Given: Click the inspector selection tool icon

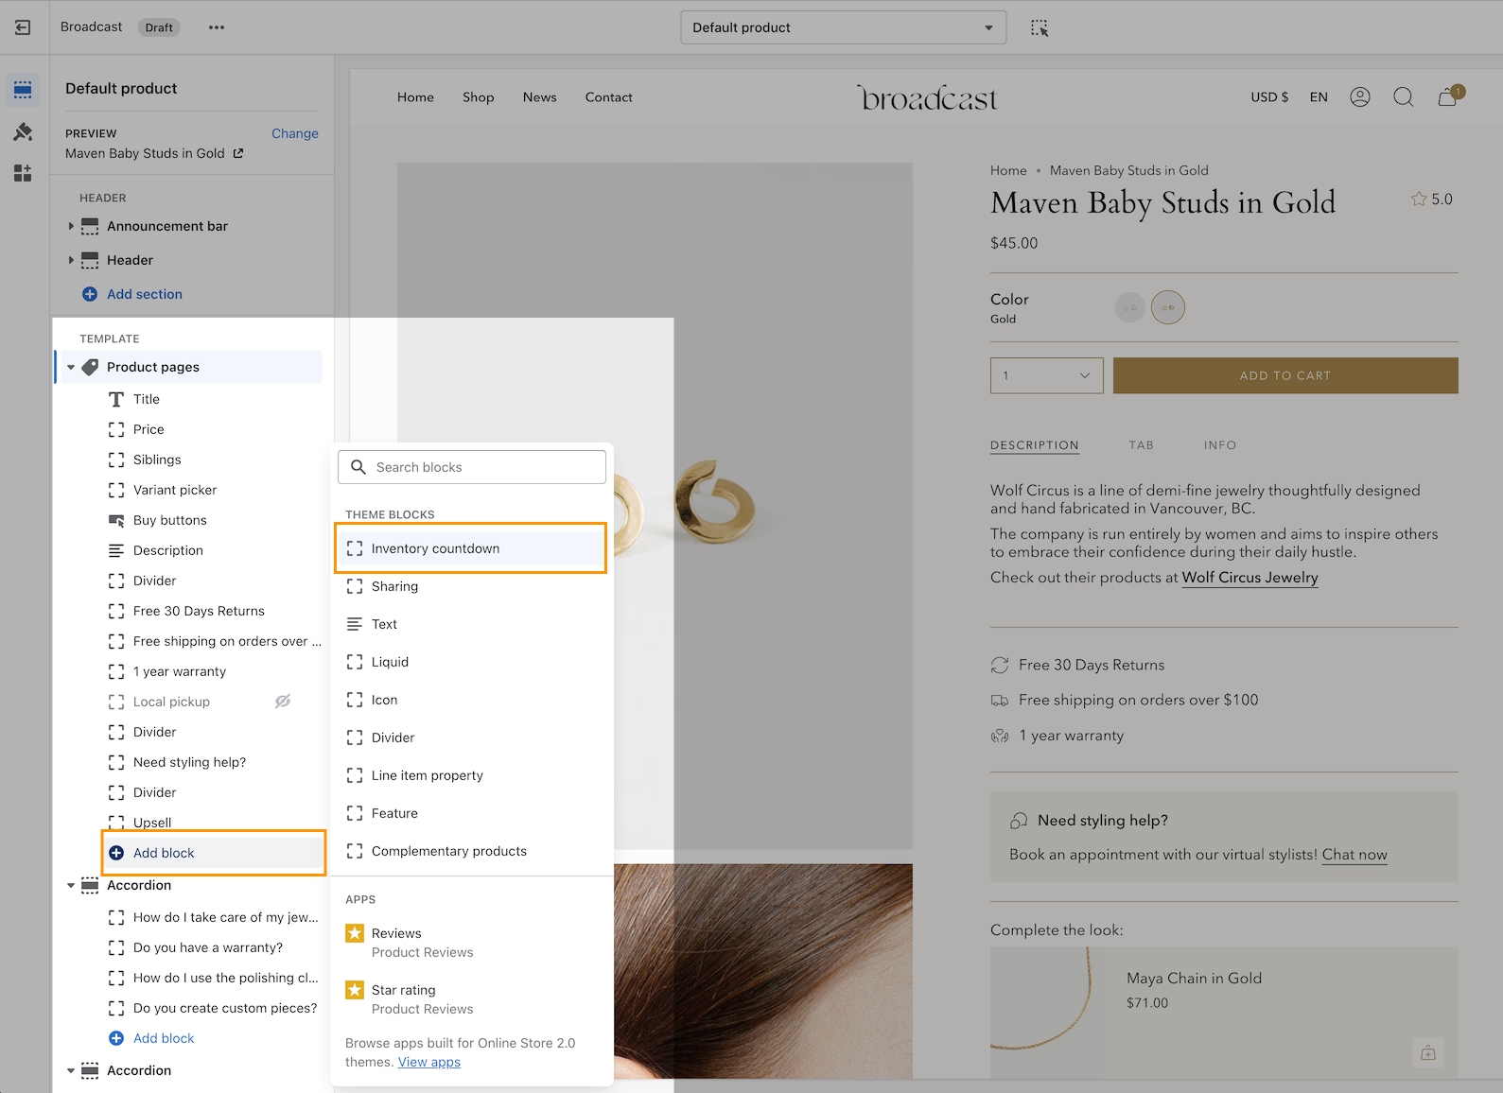Looking at the screenshot, I should 1040,27.
